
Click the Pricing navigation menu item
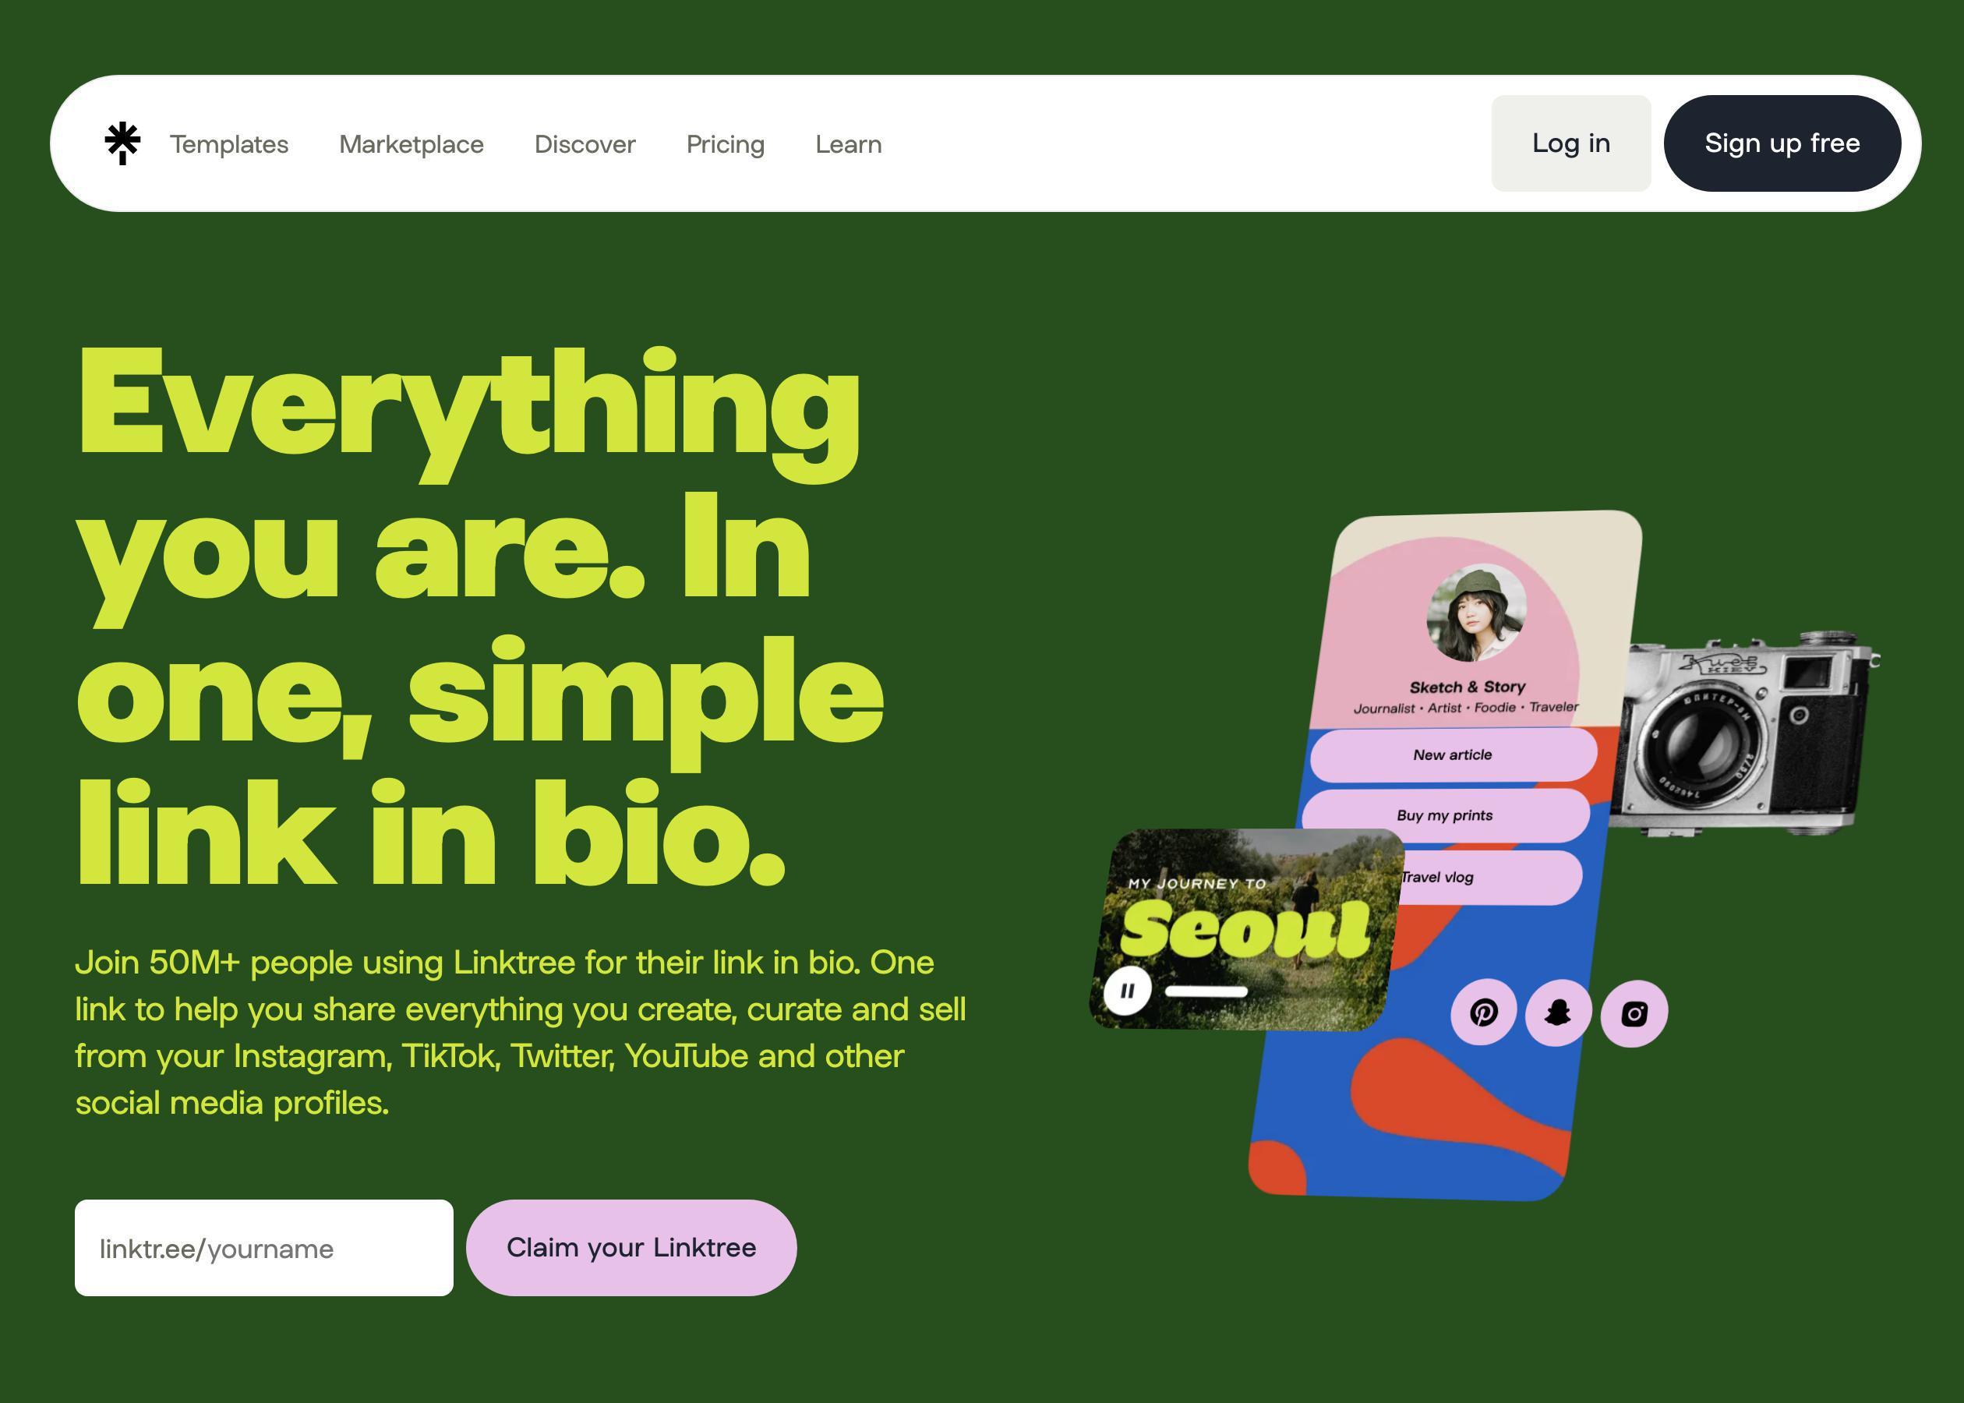[726, 144]
